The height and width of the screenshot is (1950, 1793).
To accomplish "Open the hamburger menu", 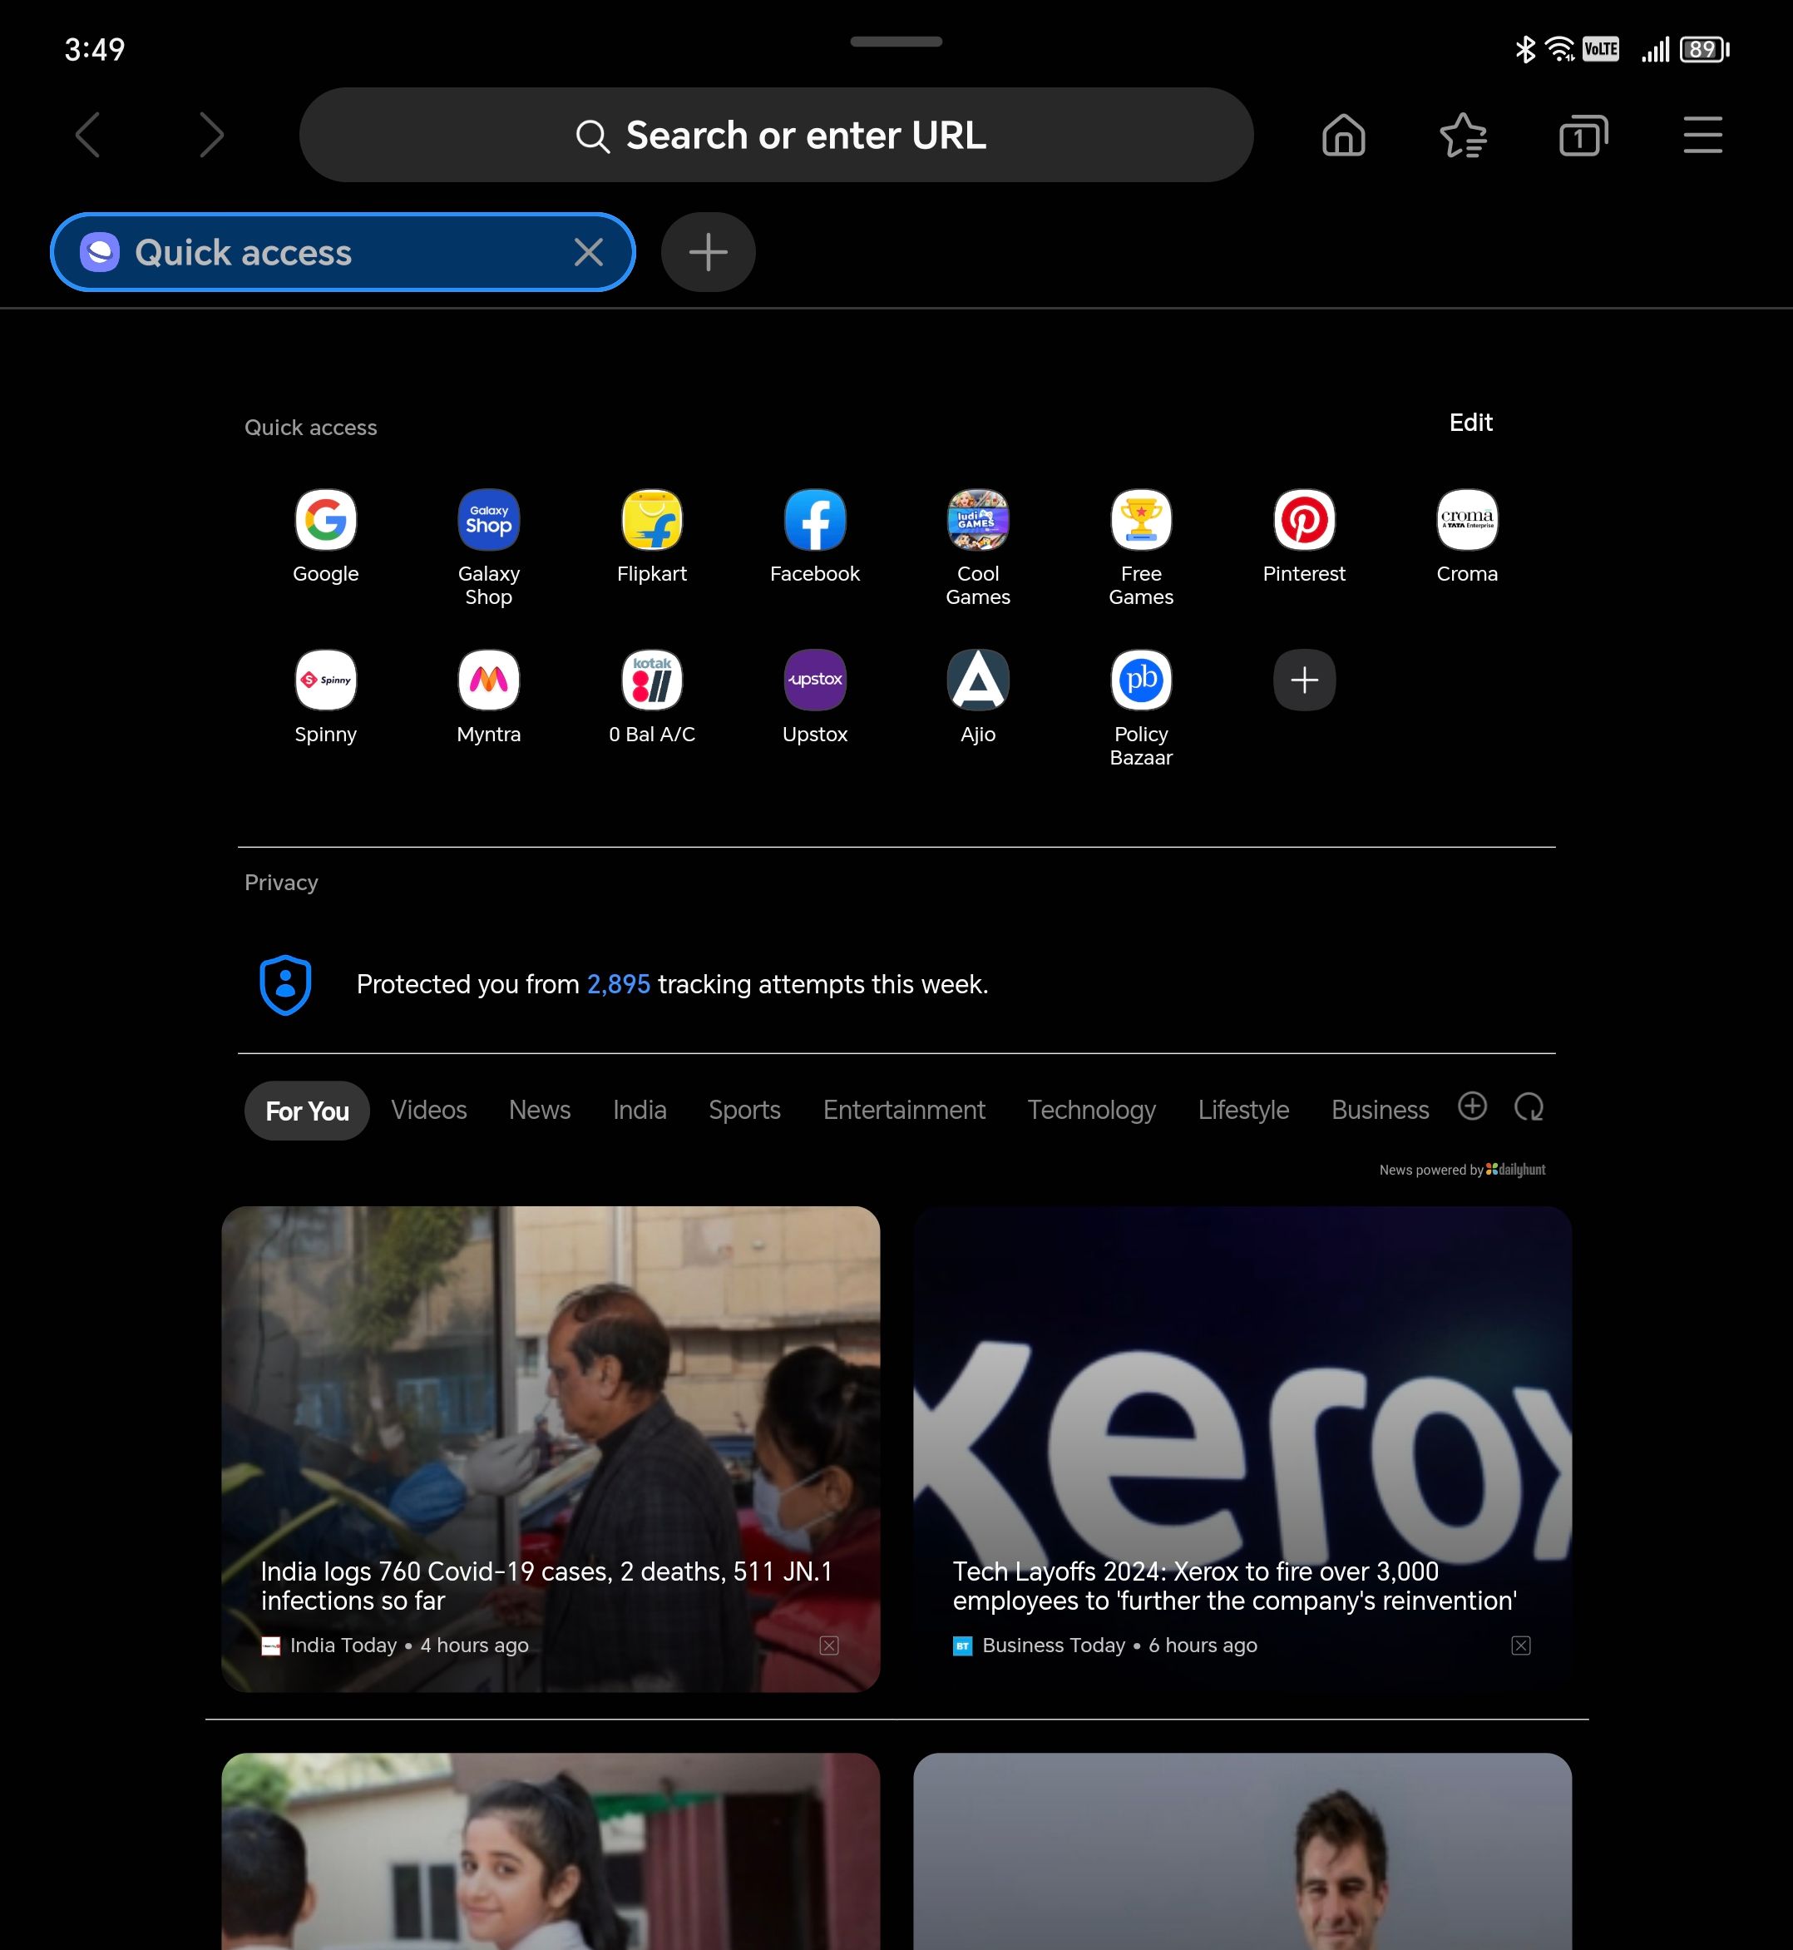I will 1703,135.
